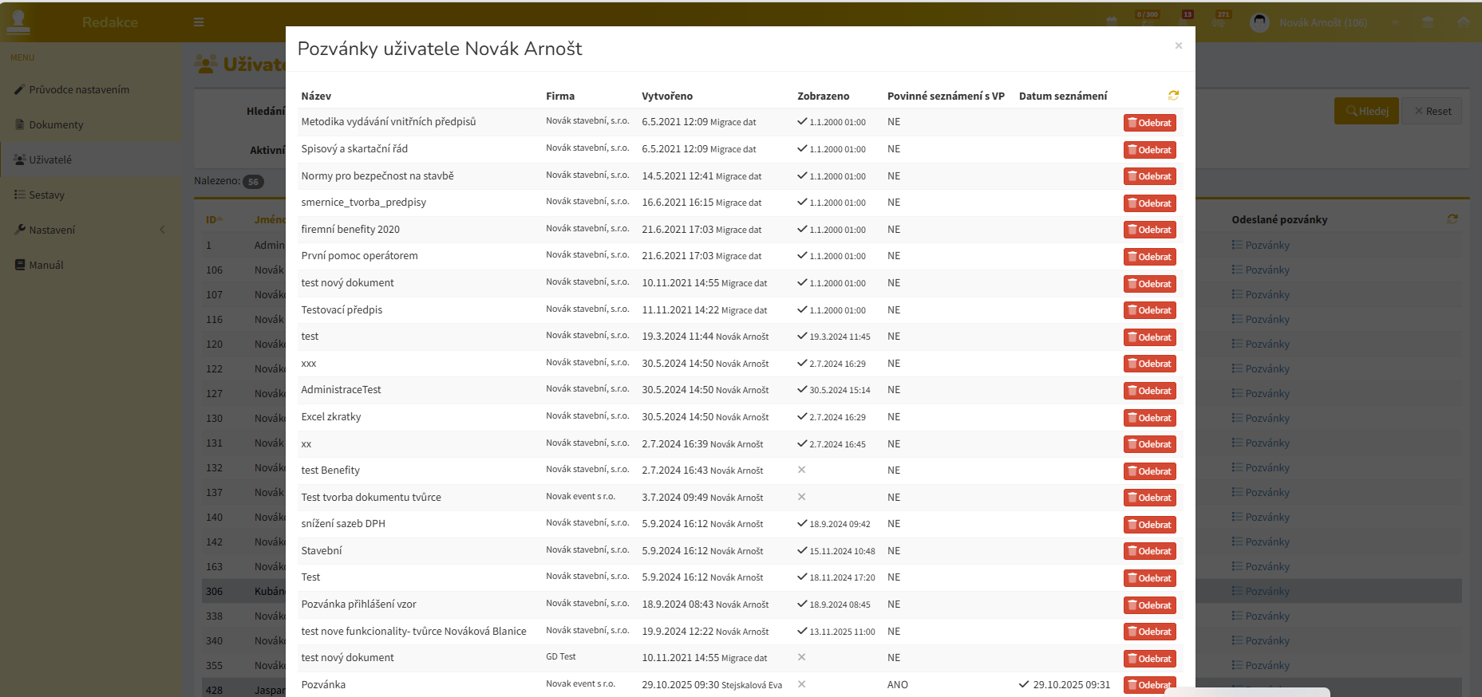Screen dimensions: 1482x697
Task: Click Odebrat for the xxx row
Action: click(x=1149, y=364)
